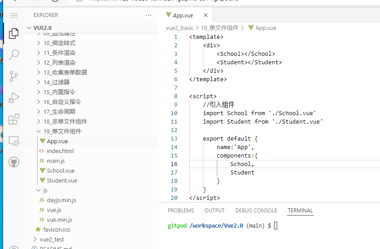Click line number 16 in editor
This screenshot has width=380, height=249.
[x=174, y=164]
